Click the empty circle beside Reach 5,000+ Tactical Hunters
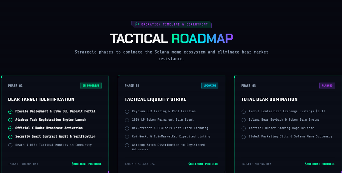Image resolution: width=342 pixels, height=173 pixels. [x=10, y=145]
